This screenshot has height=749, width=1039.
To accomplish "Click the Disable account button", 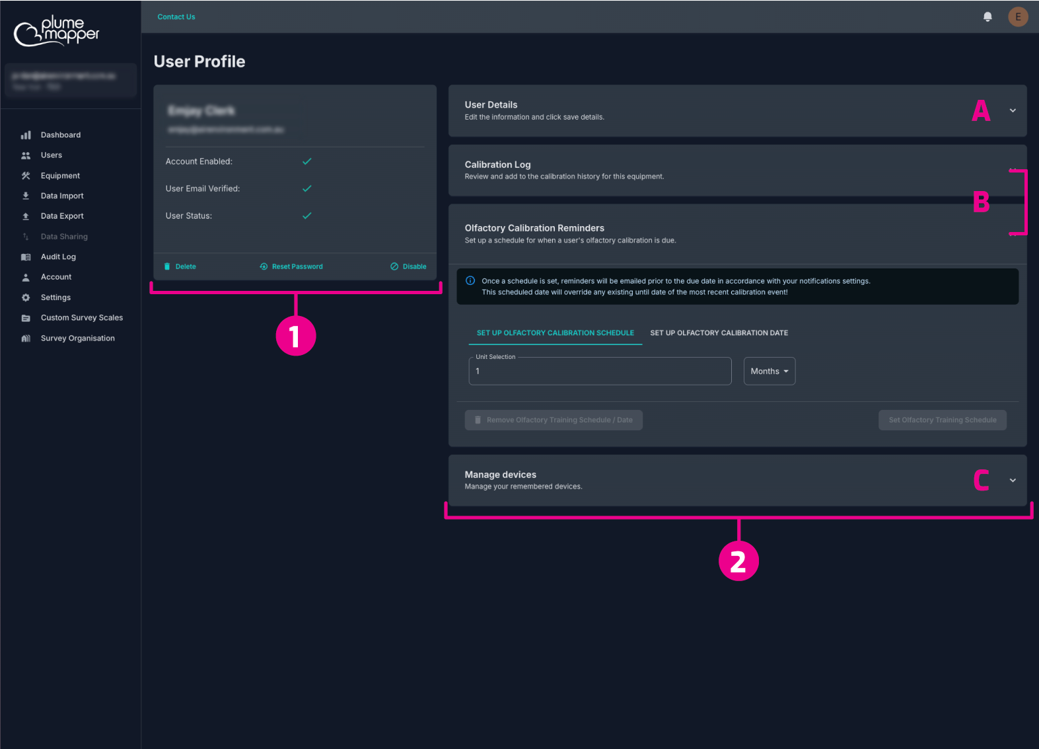I will click(408, 266).
